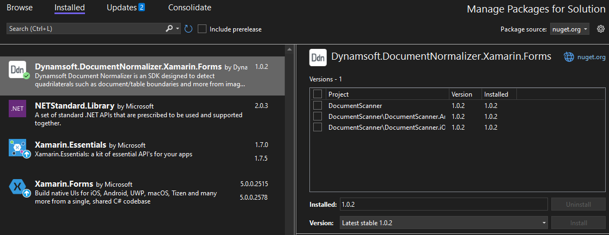Open package source settings gear
The image size is (609, 235).
pyautogui.click(x=601, y=29)
